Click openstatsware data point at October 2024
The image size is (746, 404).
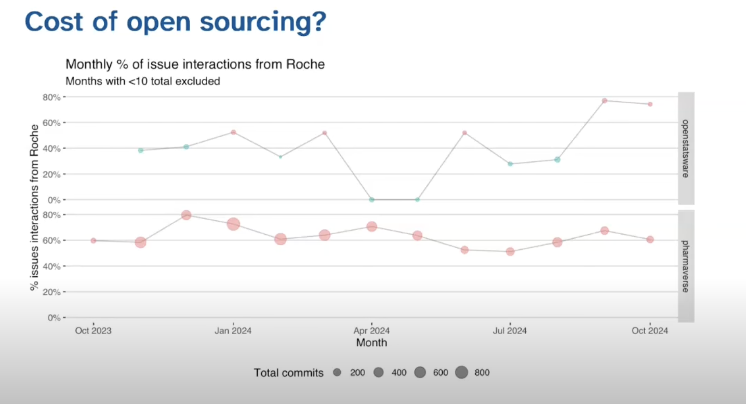click(x=650, y=104)
